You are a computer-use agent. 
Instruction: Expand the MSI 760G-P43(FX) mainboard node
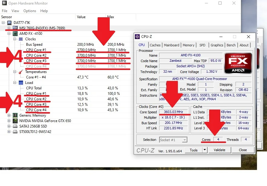[x=9, y=28]
